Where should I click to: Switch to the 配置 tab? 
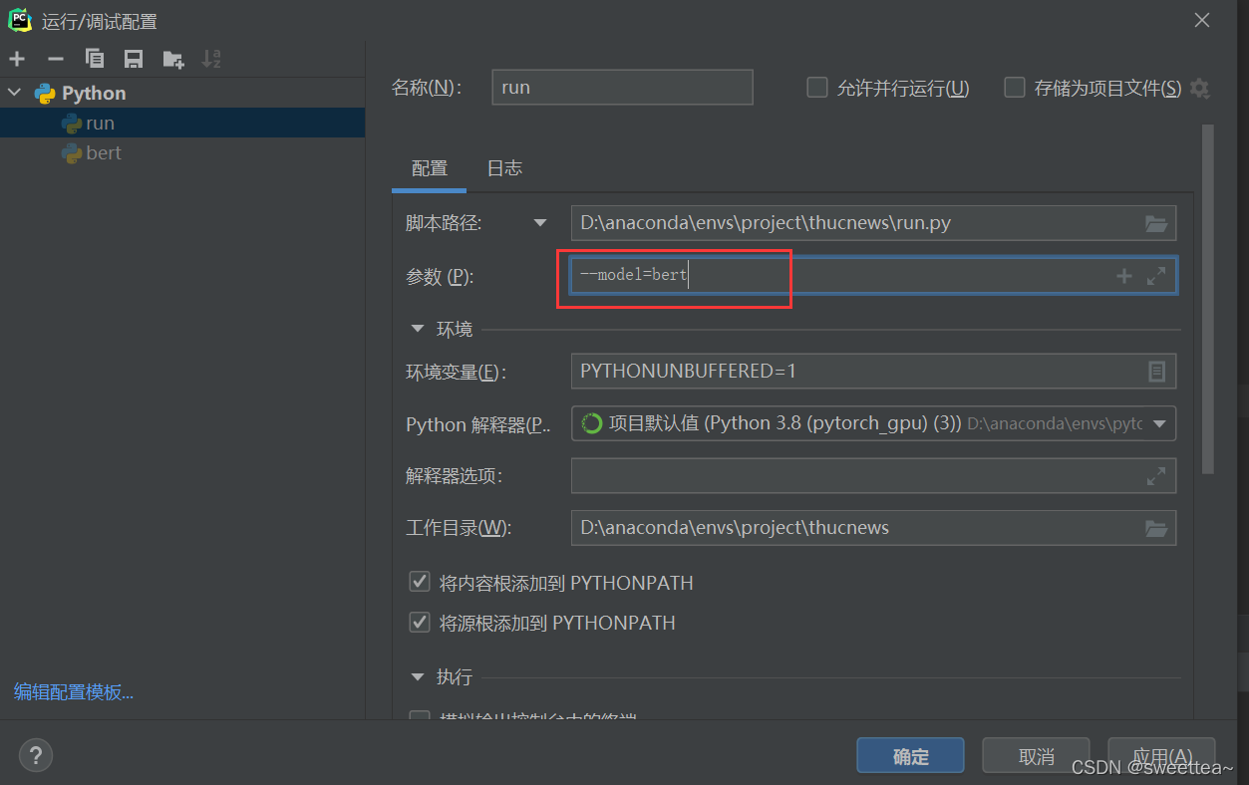pos(430,168)
